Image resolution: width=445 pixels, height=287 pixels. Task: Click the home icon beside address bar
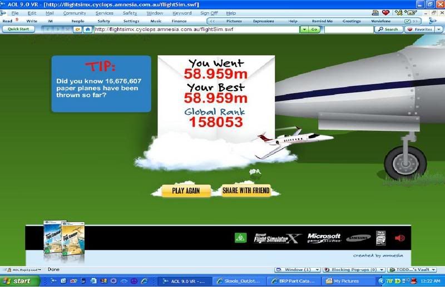point(87,29)
